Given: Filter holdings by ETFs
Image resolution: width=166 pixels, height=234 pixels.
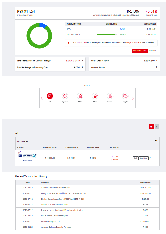Looking at the screenshot, I should pos(80,96).
